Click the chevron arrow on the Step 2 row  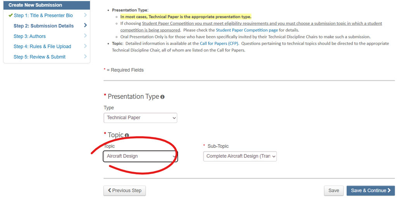coord(85,26)
